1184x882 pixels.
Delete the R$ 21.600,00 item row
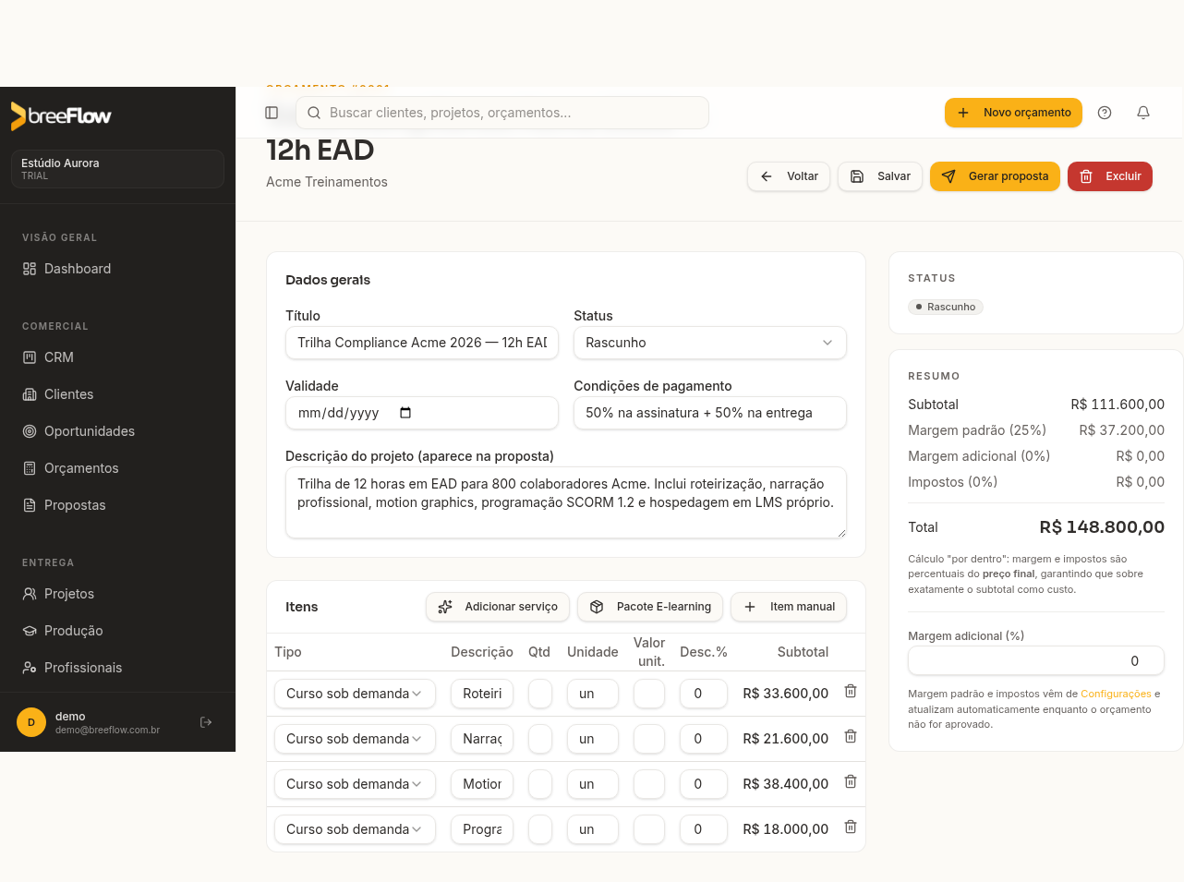pyautogui.click(x=851, y=737)
